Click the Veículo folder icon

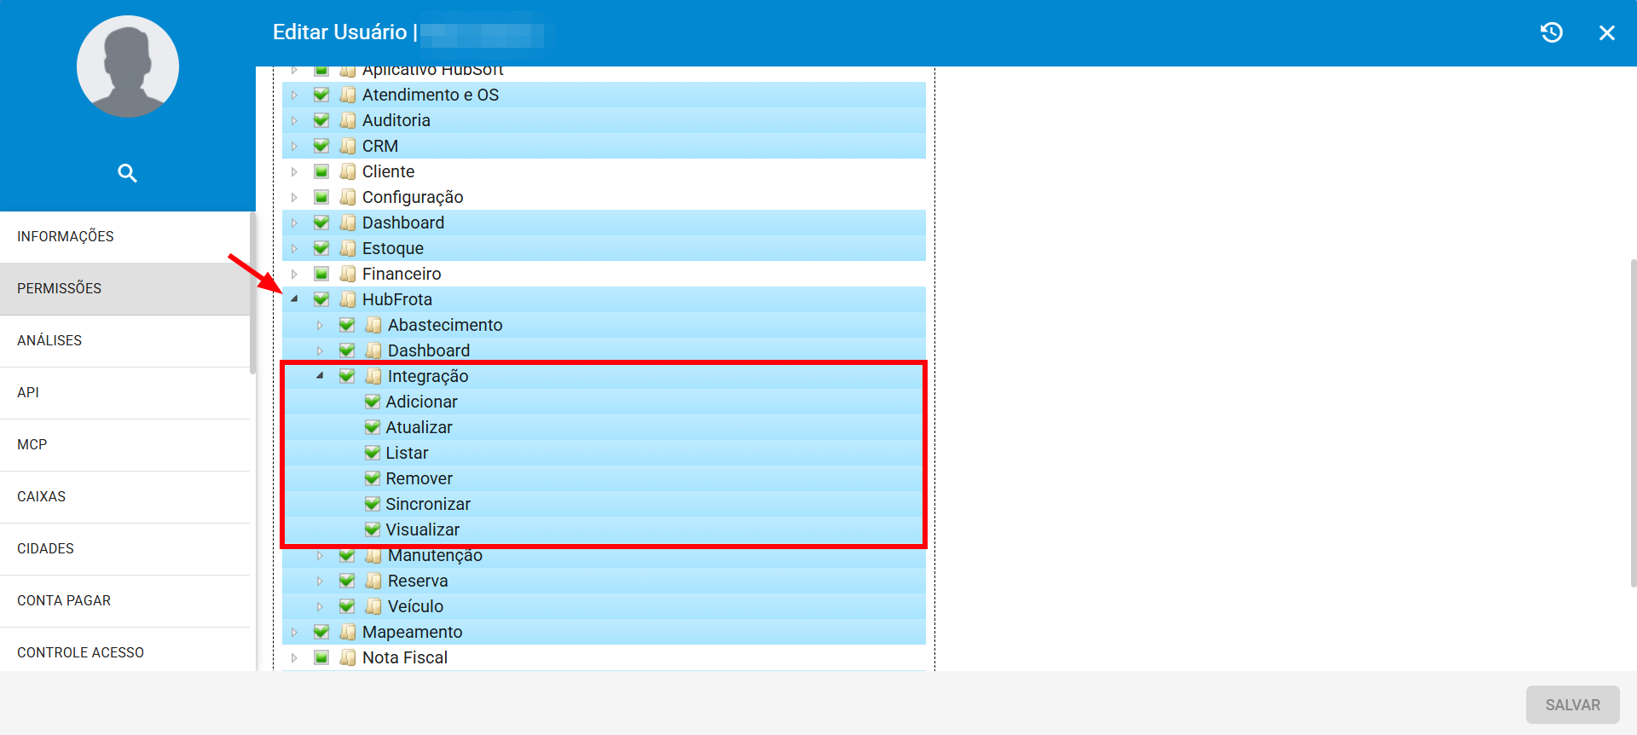pos(373,606)
